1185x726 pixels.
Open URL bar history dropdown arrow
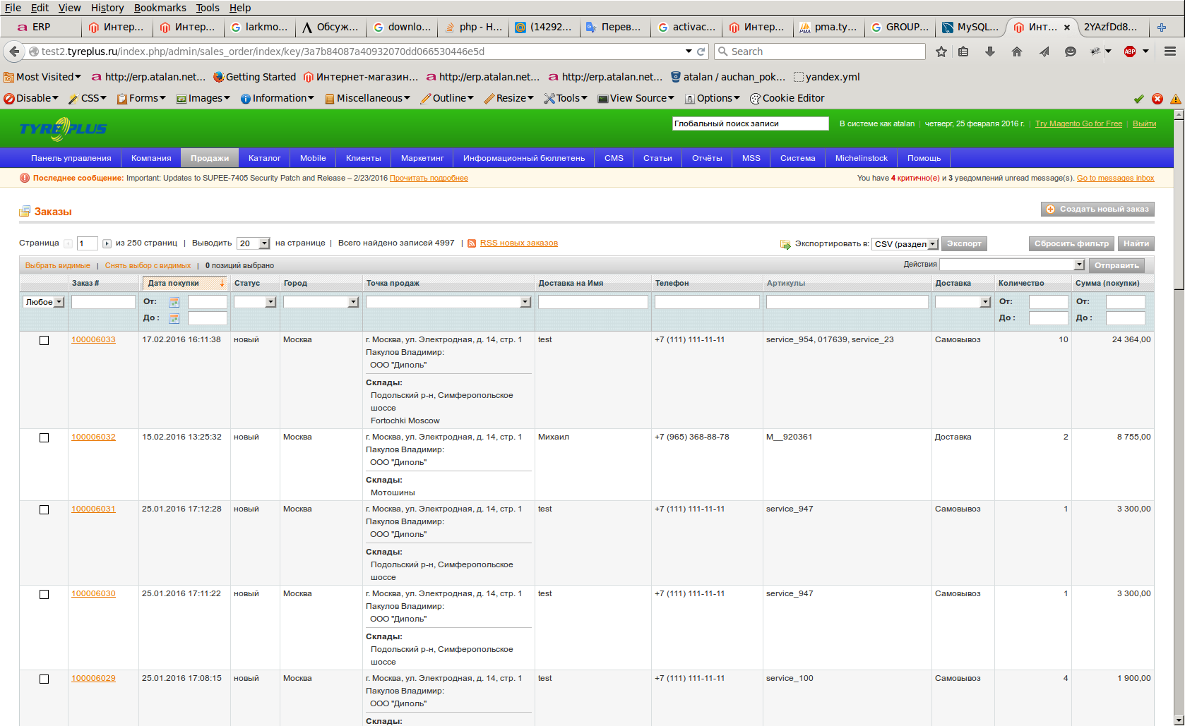[x=689, y=52]
